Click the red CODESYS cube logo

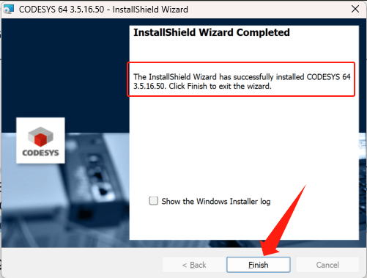click(x=40, y=136)
